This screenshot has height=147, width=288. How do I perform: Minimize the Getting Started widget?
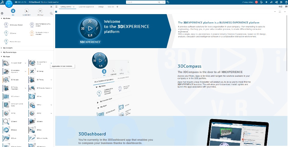[275, 12]
